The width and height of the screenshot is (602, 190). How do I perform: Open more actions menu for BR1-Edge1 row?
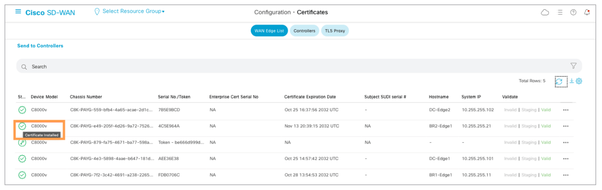point(566,175)
